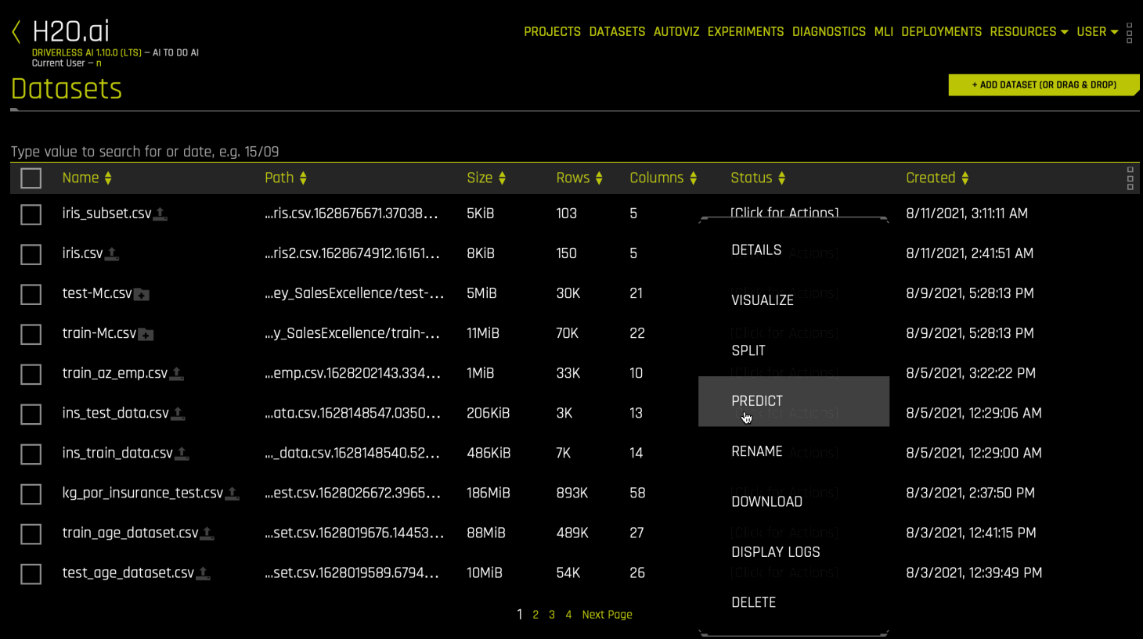Go to page 3 of datasets
The height and width of the screenshot is (639, 1143).
tap(552, 615)
